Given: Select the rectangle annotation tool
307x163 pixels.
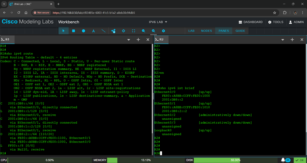Looking at the screenshot, I should click(73, 31).
